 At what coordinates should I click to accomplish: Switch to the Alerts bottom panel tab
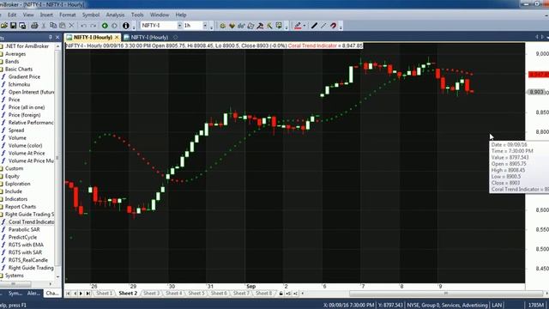(33, 294)
